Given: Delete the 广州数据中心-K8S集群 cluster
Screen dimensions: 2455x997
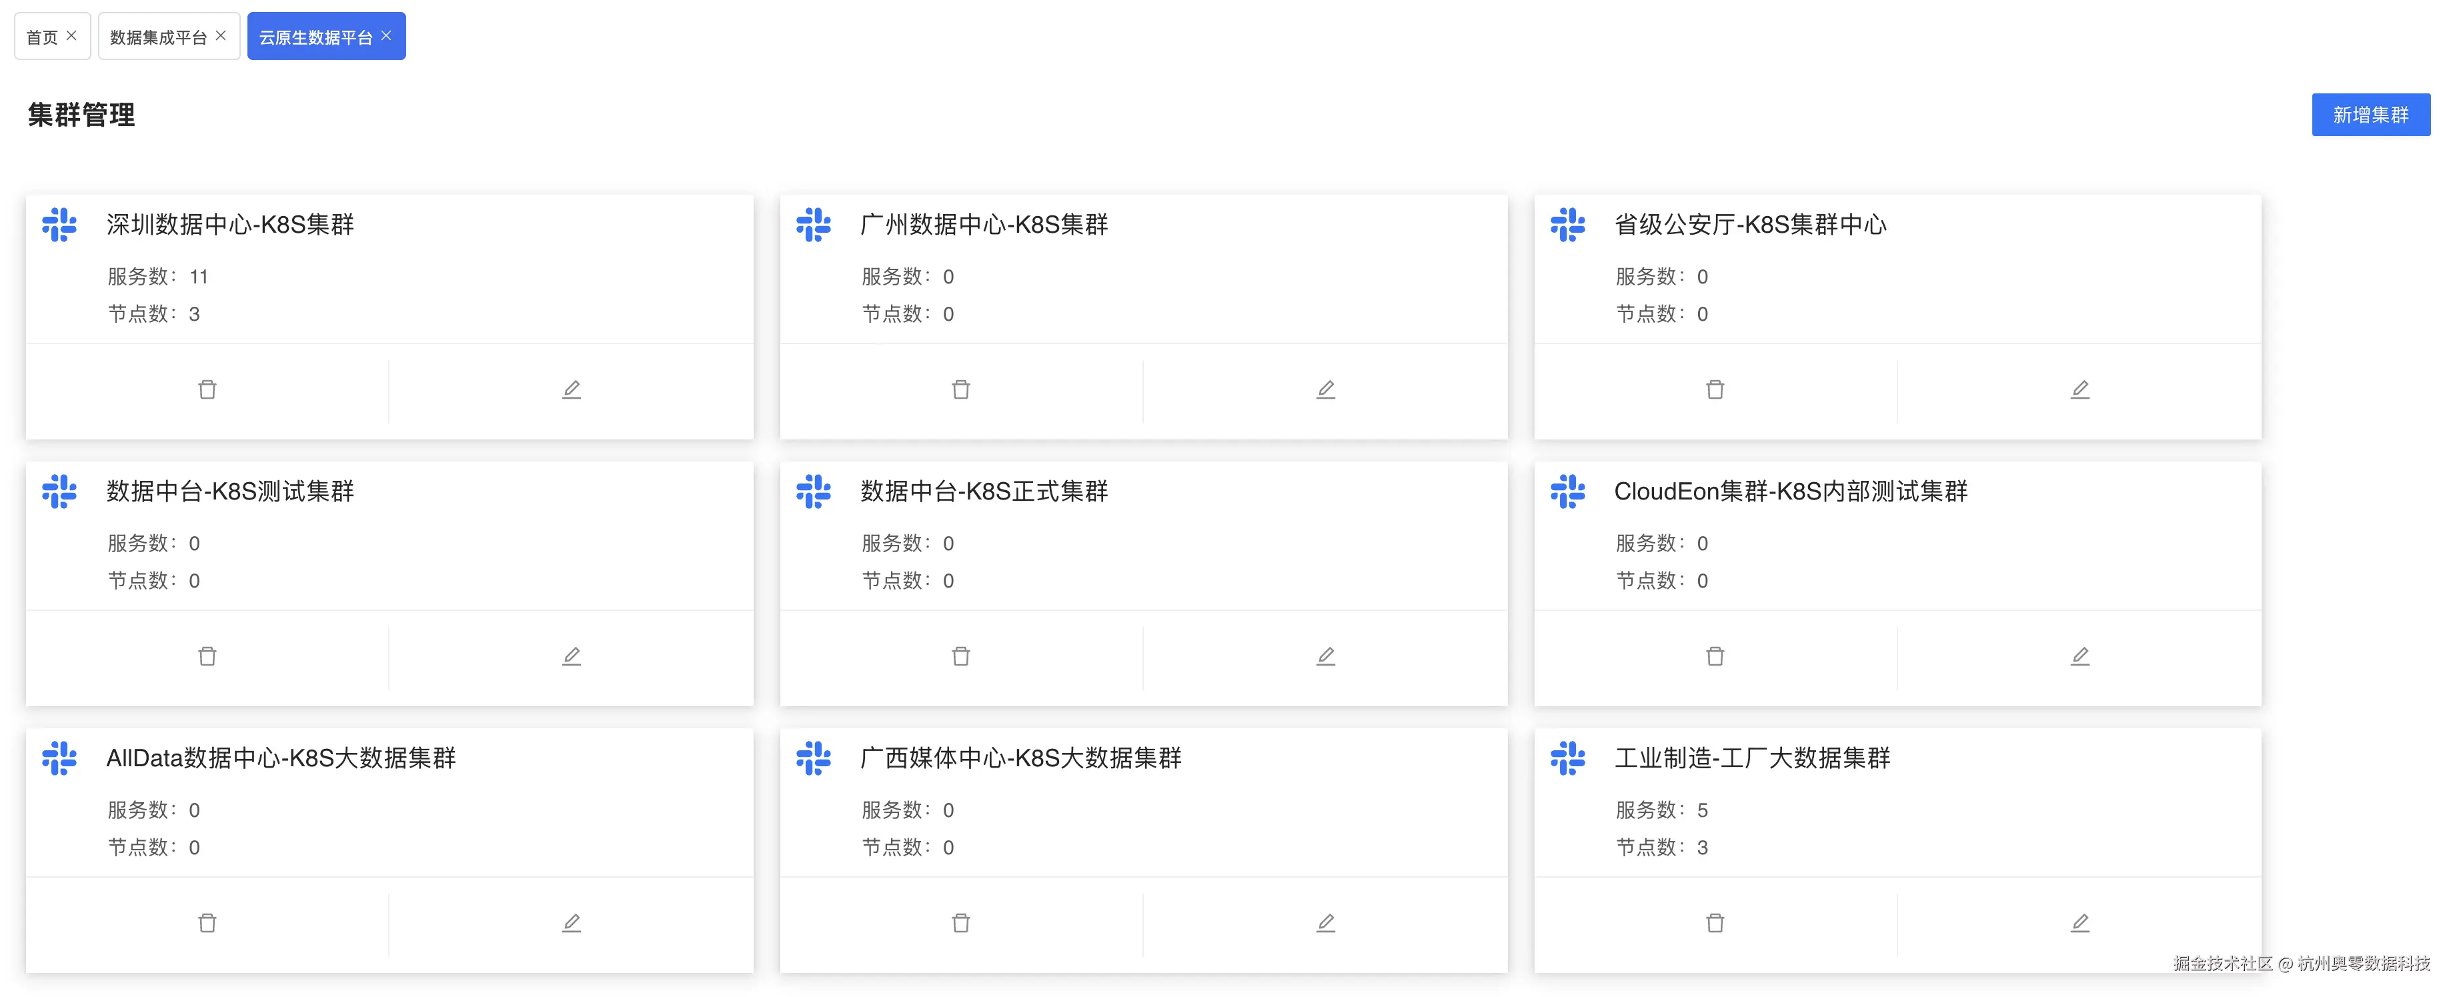Looking at the screenshot, I should [960, 390].
